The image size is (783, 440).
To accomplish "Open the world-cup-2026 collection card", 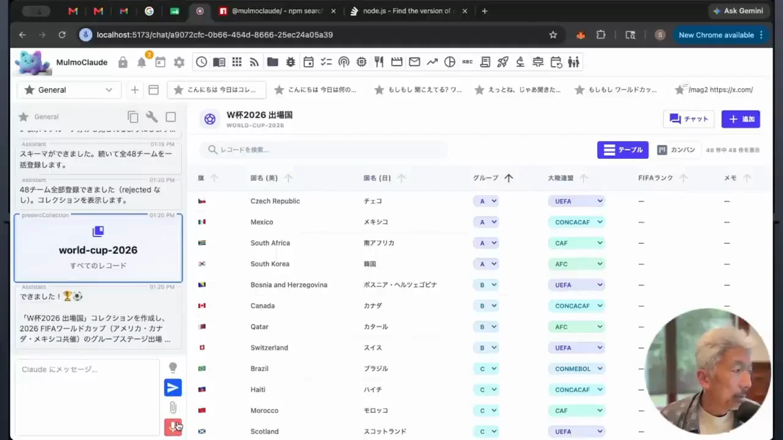I will 98,248.
